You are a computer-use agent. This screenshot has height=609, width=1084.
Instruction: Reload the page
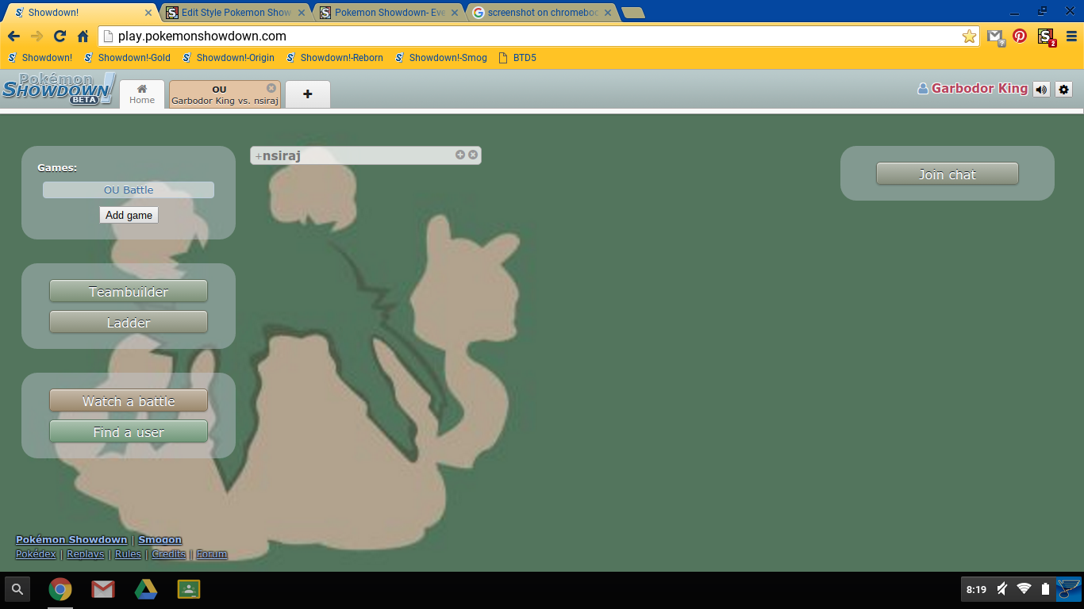pyautogui.click(x=60, y=36)
